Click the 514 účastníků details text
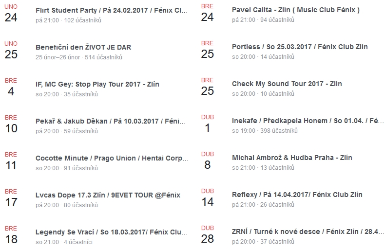 point(103,57)
